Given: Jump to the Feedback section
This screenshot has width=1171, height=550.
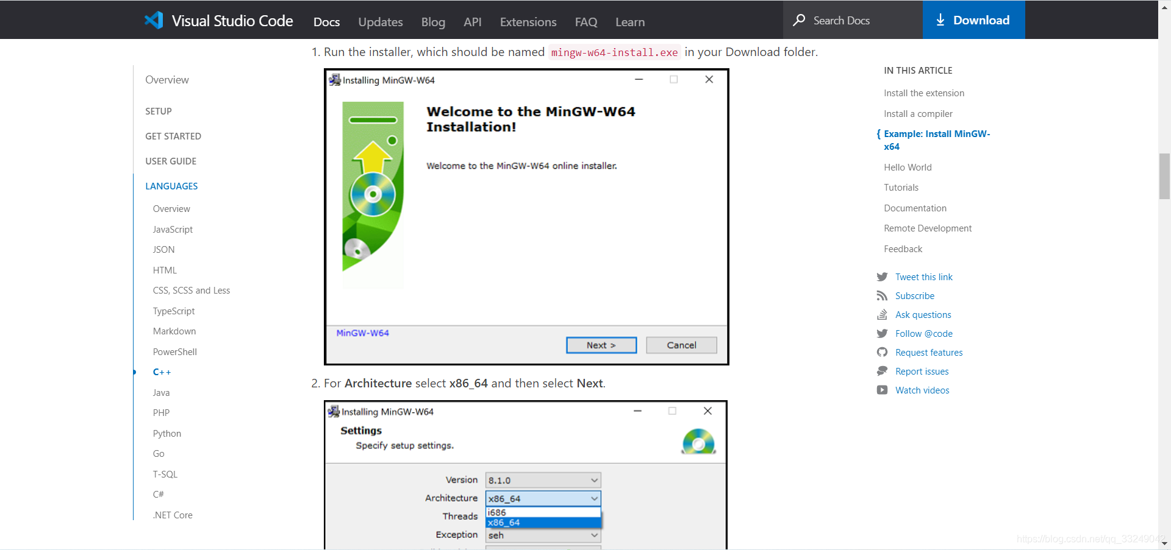Looking at the screenshot, I should [903, 249].
